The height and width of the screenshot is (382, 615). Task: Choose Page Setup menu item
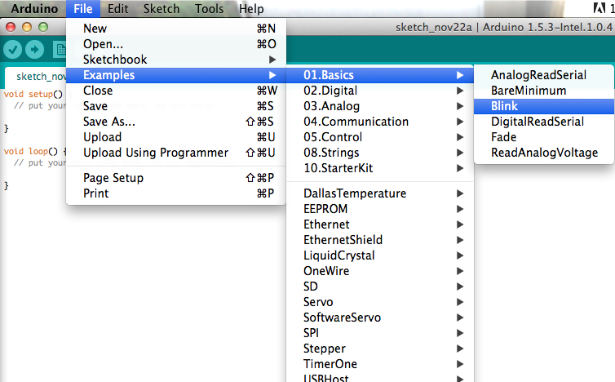[x=176, y=178]
